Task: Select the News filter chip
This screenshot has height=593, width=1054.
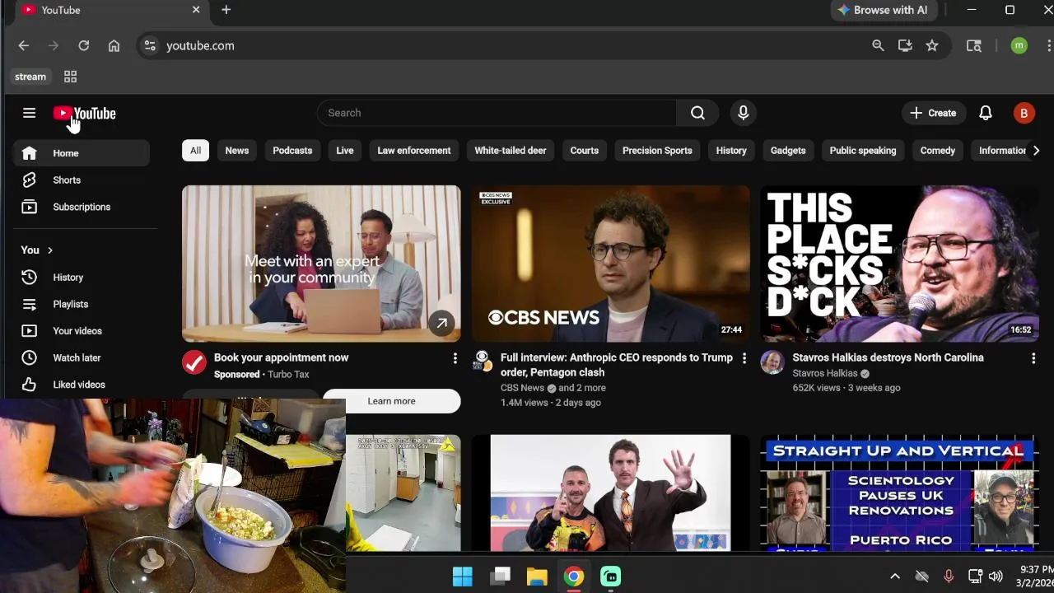Action: pyautogui.click(x=236, y=151)
